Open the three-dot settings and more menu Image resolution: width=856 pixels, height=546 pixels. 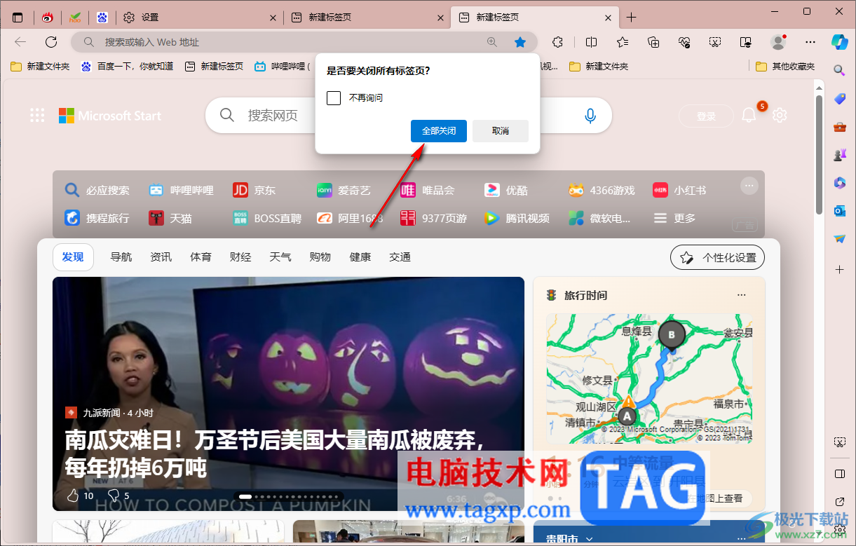pyautogui.click(x=810, y=42)
